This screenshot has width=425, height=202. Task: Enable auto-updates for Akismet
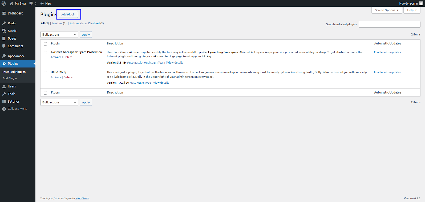pos(387,52)
